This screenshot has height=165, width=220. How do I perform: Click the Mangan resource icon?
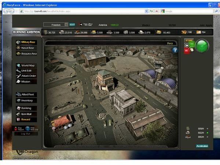click(x=109, y=32)
